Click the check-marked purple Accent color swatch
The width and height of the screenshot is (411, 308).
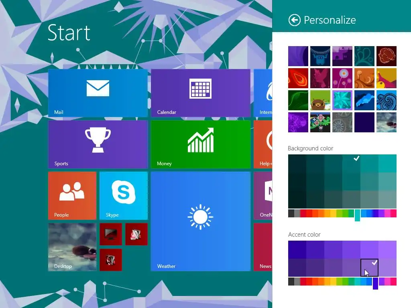(x=369, y=267)
